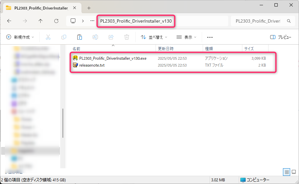The height and width of the screenshot is (184, 299).
Task: Click the Copy icon in toolbar
Action: tap(64, 37)
